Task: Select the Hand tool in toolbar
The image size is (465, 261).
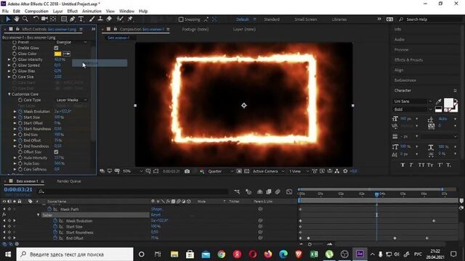Action: tap(16, 19)
